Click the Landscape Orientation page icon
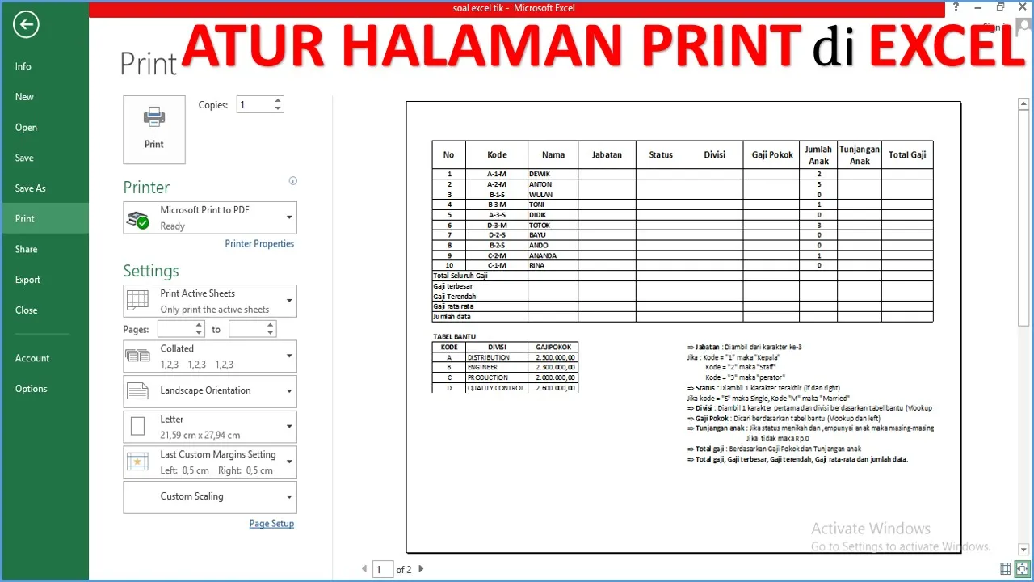The height and width of the screenshot is (582, 1034). (x=138, y=391)
